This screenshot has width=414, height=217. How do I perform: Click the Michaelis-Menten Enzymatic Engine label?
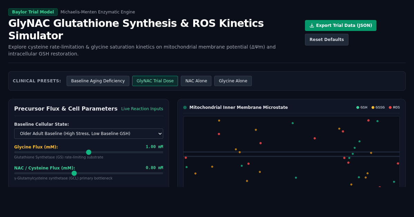click(x=98, y=12)
